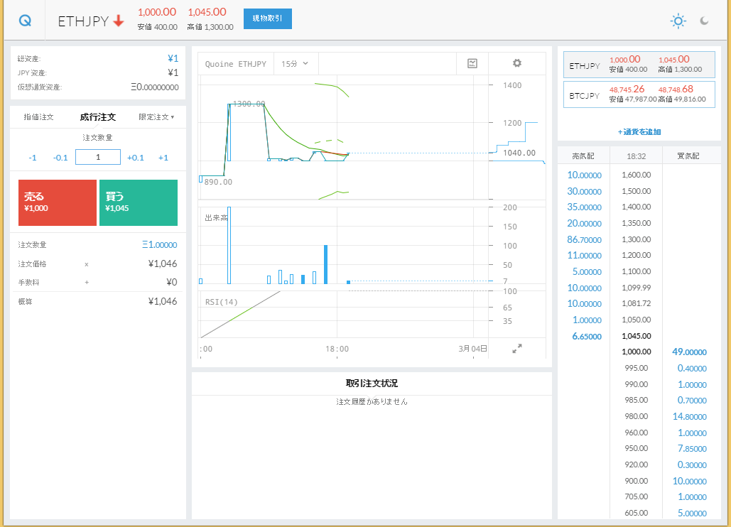Image resolution: width=731 pixels, height=527 pixels.
Task: Expand chart to fullscreen arrows icon
Action: pyautogui.click(x=517, y=349)
